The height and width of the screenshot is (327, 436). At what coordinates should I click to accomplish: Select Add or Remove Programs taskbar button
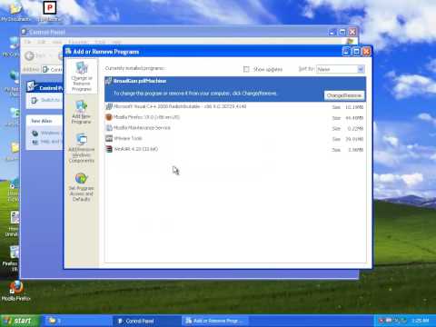215,321
